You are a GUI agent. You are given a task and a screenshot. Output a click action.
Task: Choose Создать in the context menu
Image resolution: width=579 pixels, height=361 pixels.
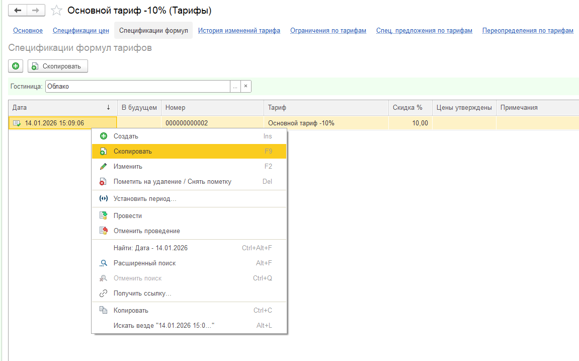(189, 136)
